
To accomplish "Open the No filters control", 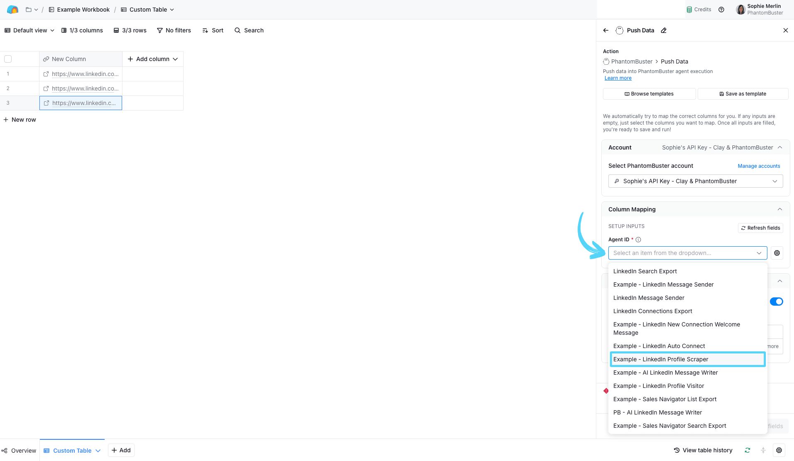I will click(x=174, y=30).
